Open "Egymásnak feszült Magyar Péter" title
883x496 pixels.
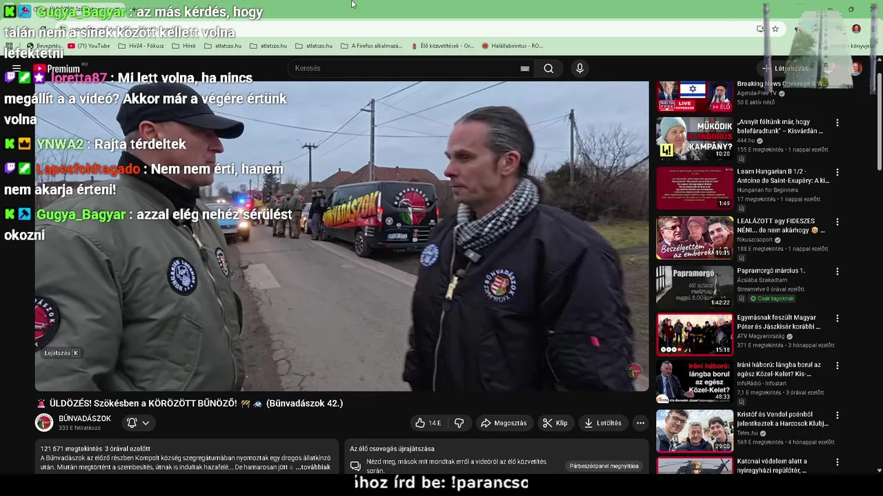(780, 322)
